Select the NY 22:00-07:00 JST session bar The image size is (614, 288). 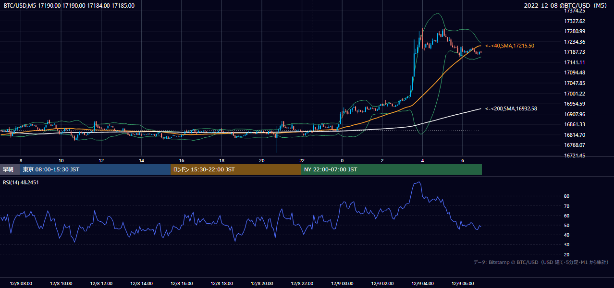coord(392,169)
